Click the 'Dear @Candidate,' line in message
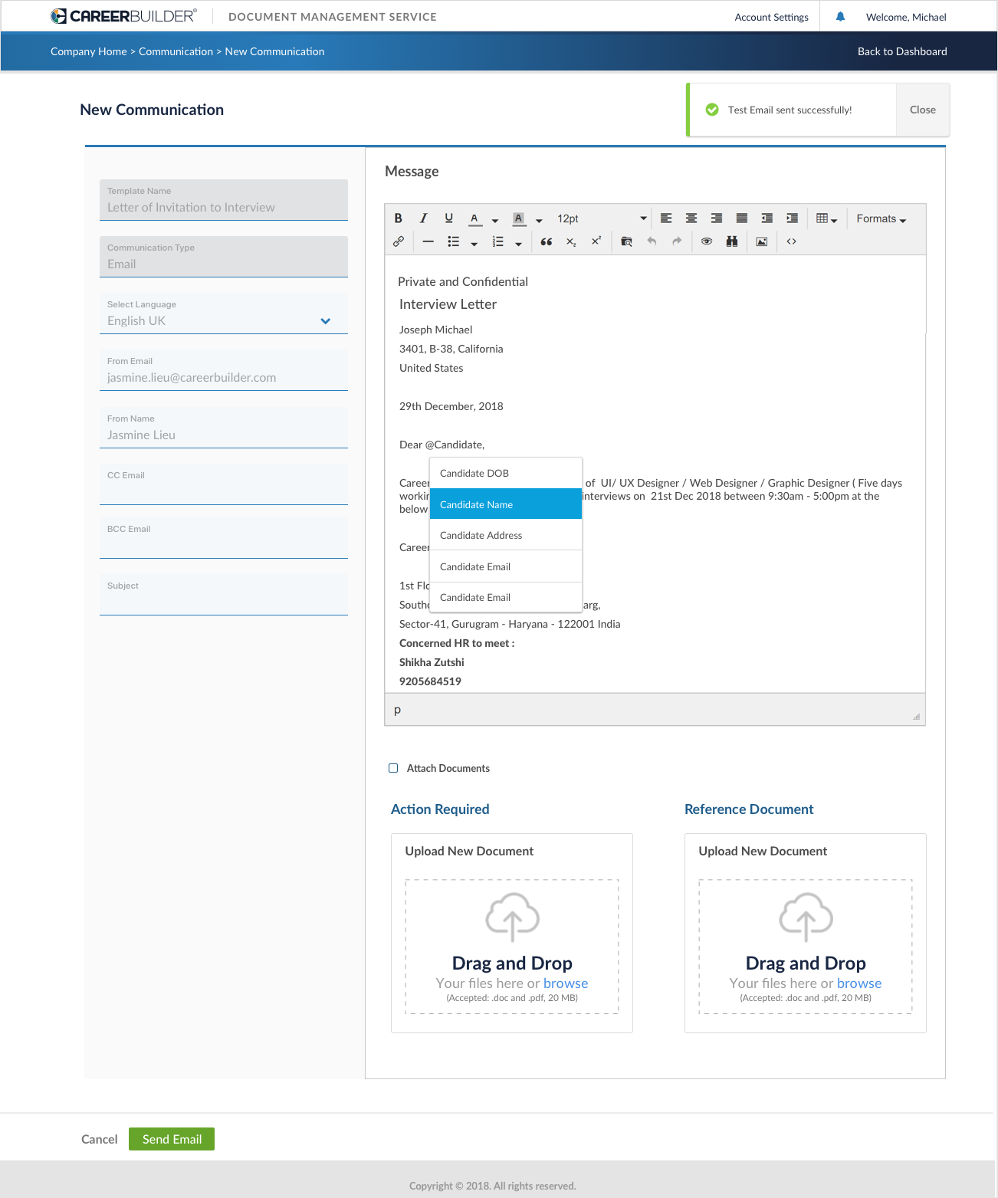 (x=442, y=445)
